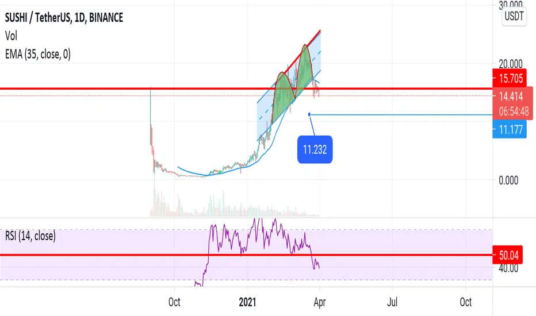Click the 2021 label on time axis
The height and width of the screenshot is (316, 536).
(x=247, y=302)
